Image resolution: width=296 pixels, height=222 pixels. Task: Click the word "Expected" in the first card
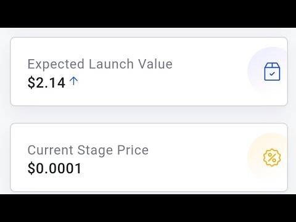pos(56,64)
